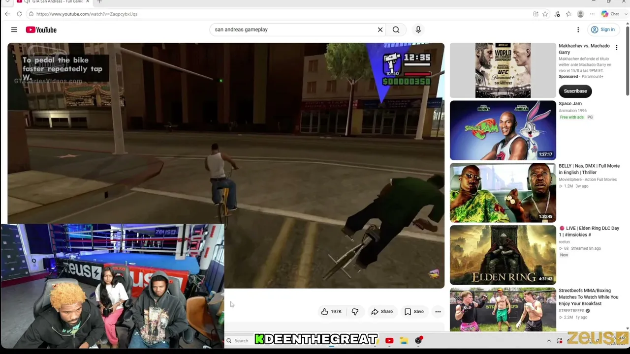Image resolution: width=630 pixels, height=354 pixels.
Task: Open the browser Settings and more menu
Action: click(x=592, y=14)
